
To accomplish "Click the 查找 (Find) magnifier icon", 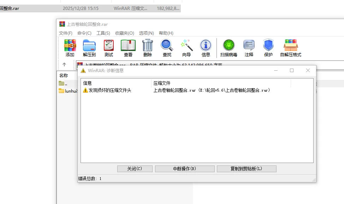I will tap(167, 48).
